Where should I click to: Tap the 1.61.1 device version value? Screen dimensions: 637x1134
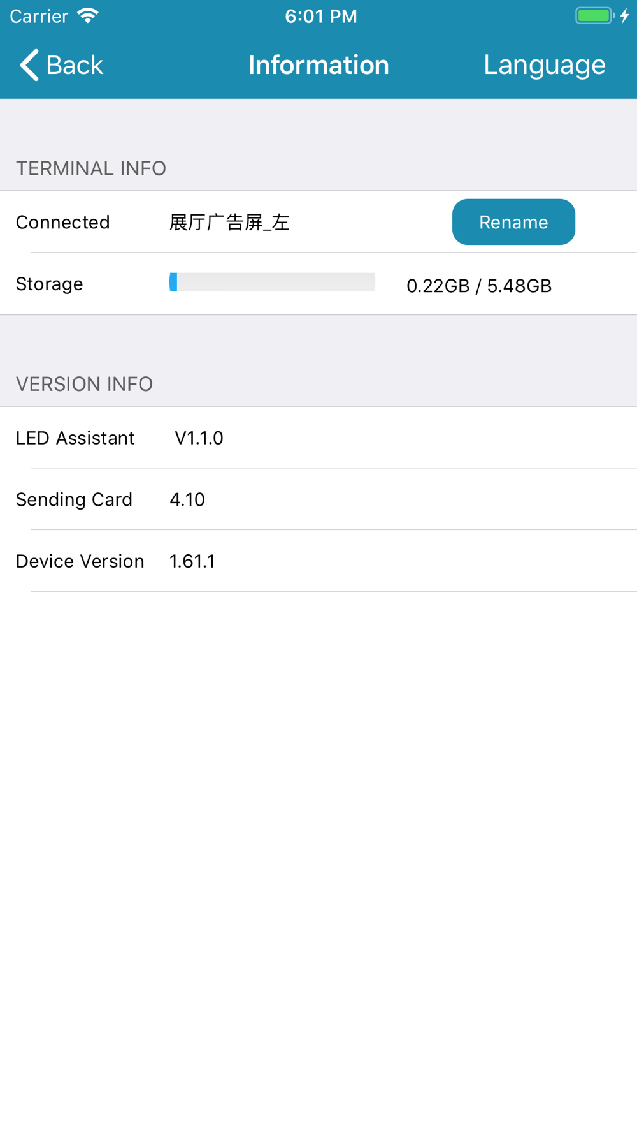click(x=192, y=561)
